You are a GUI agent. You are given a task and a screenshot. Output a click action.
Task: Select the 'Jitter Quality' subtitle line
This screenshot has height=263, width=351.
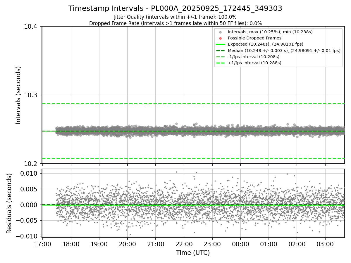coord(175,17)
